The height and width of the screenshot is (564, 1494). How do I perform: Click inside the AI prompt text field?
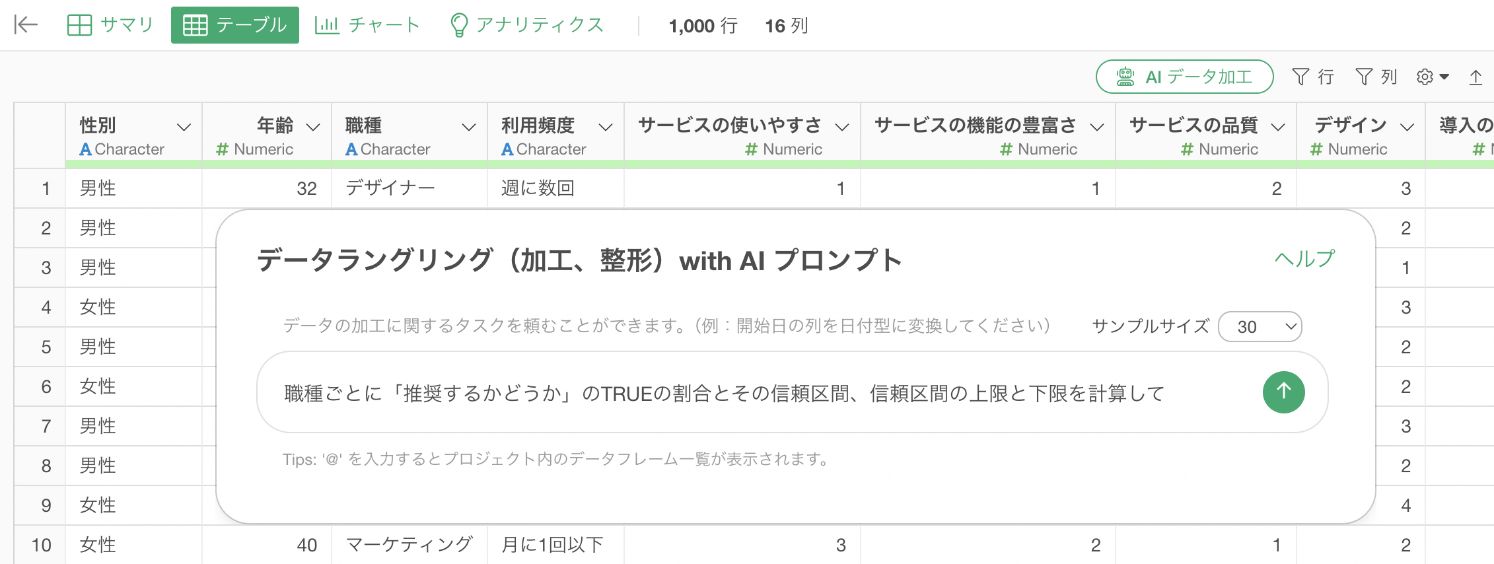coord(760,393)
